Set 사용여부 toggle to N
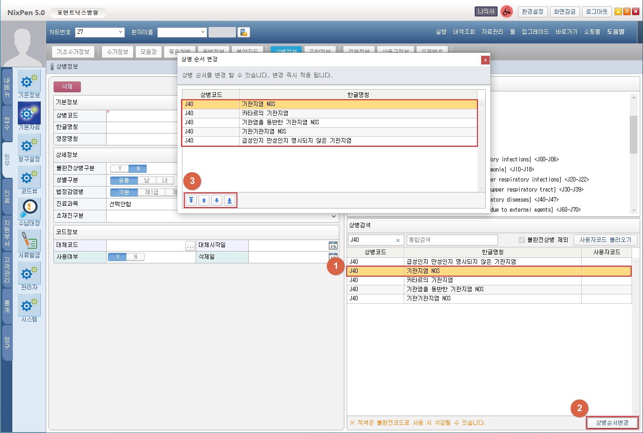This screenshot has width=643, height=433. click(x=135, y=257)
